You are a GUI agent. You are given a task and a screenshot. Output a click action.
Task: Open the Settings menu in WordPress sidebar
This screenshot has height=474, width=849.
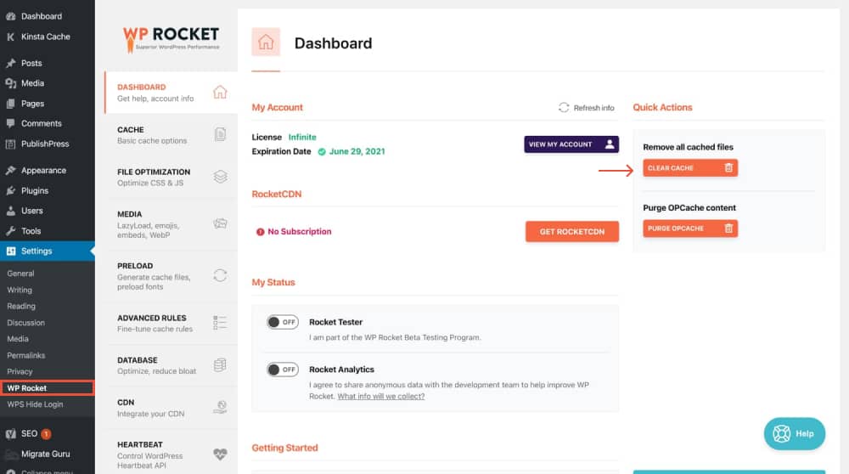tap(47, 251)
